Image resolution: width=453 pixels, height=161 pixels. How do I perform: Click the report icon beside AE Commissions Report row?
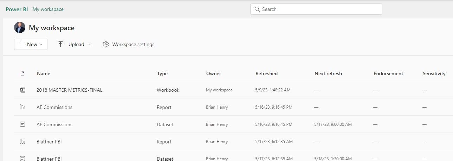point(22,107)
